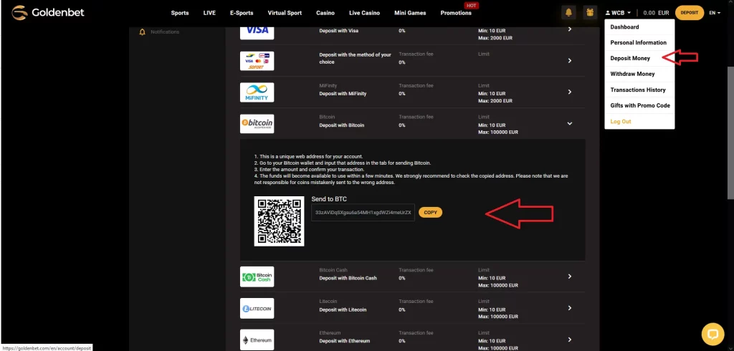Click the Bitcoin payment logo

click(x=257, y=123)
